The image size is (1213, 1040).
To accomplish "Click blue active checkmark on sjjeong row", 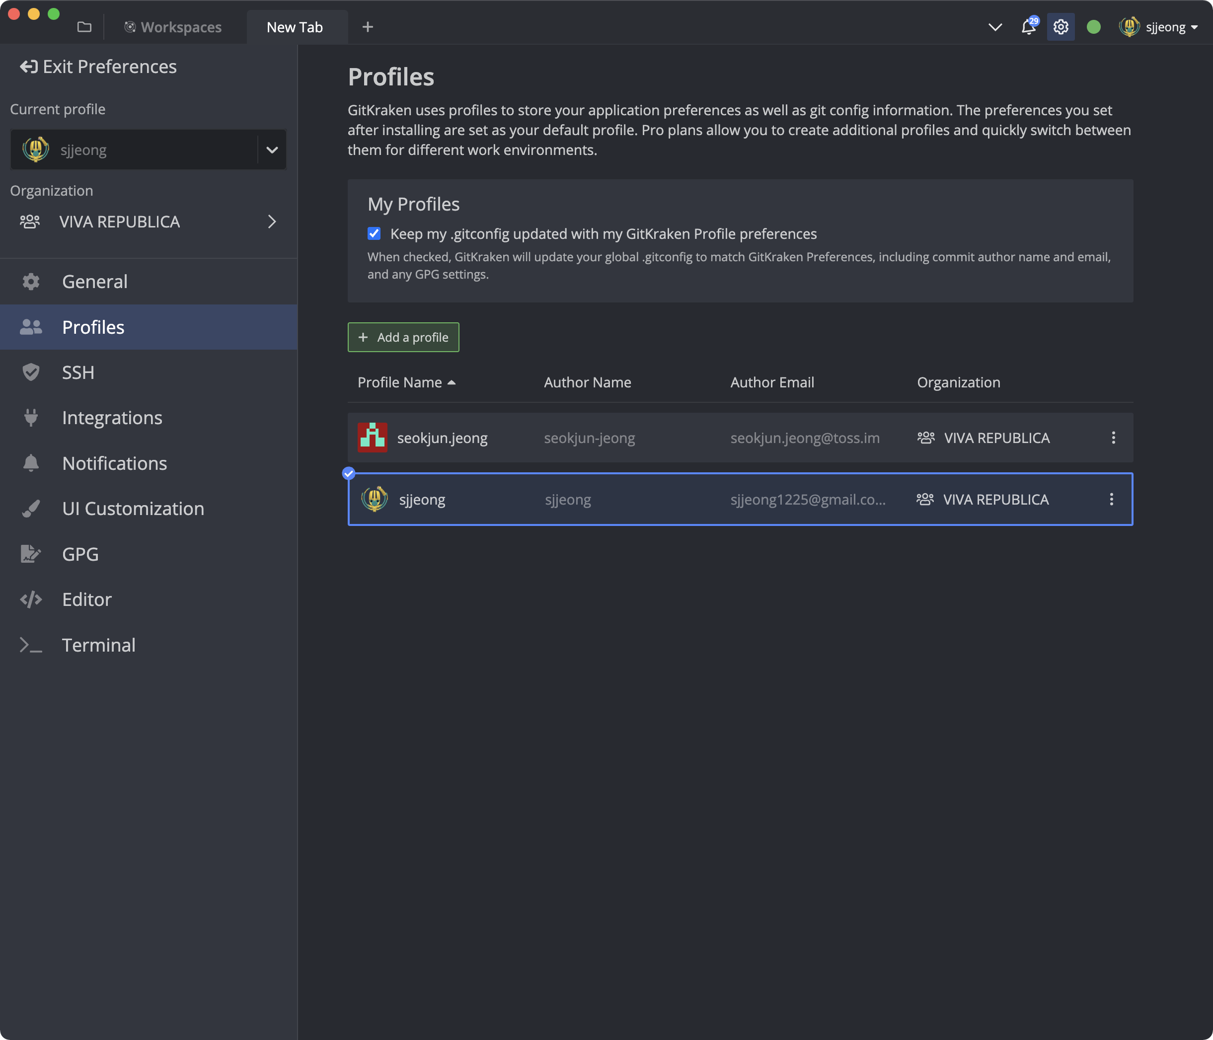I will pyautogui.click(x=348, y=473).
